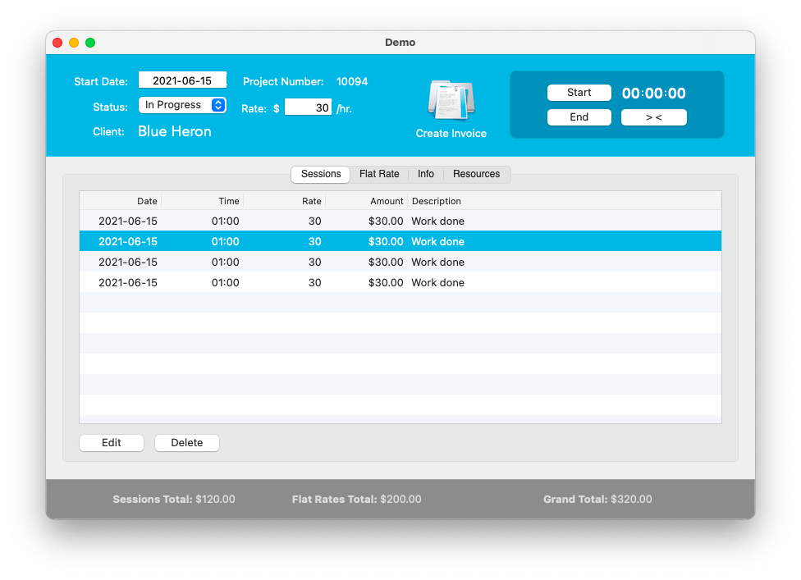Click the Rate column header
Viewport: 801px width, 580px height.
[285, 201]
